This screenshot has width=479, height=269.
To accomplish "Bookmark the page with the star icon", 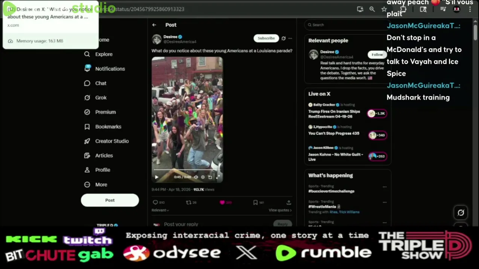I will (384, 9).
